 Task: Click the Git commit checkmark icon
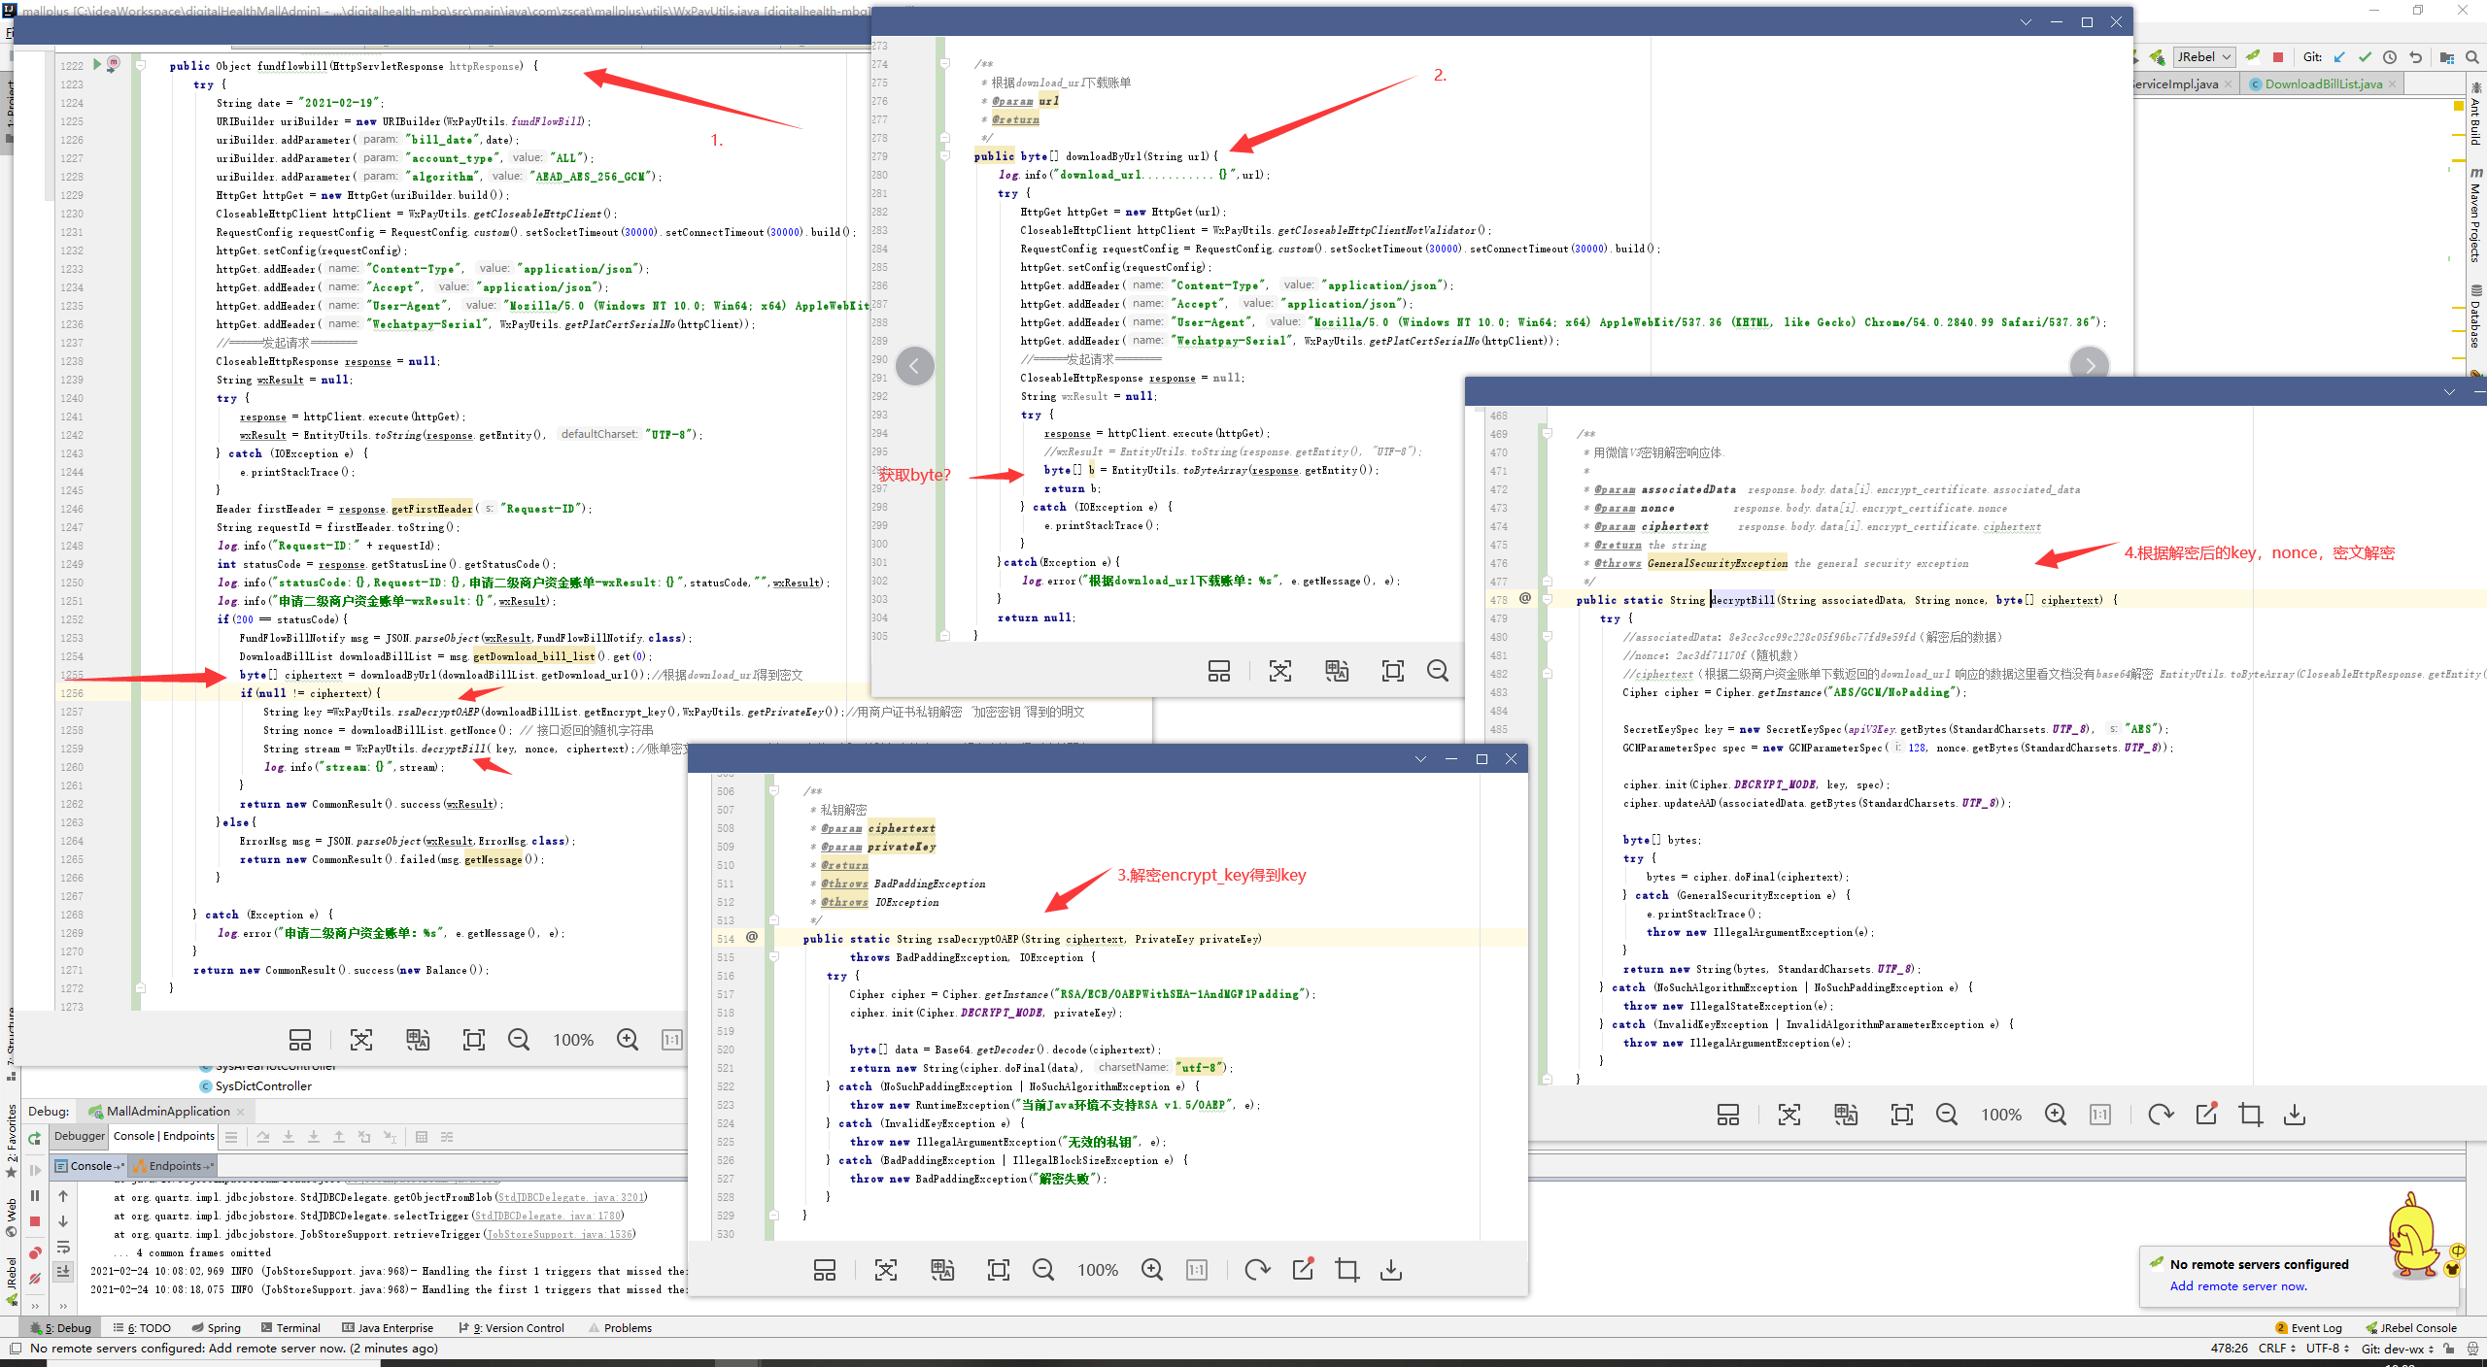pos(2365,57)
